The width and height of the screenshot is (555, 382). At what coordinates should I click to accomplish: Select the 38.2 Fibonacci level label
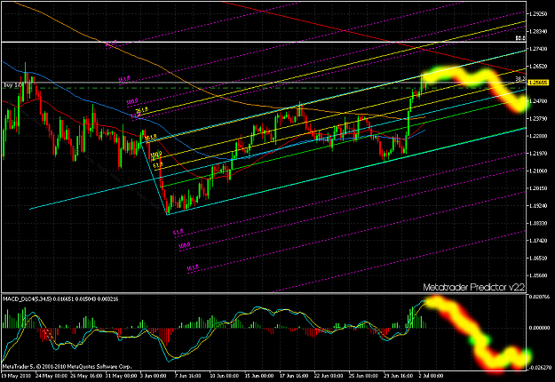(520, 78)
